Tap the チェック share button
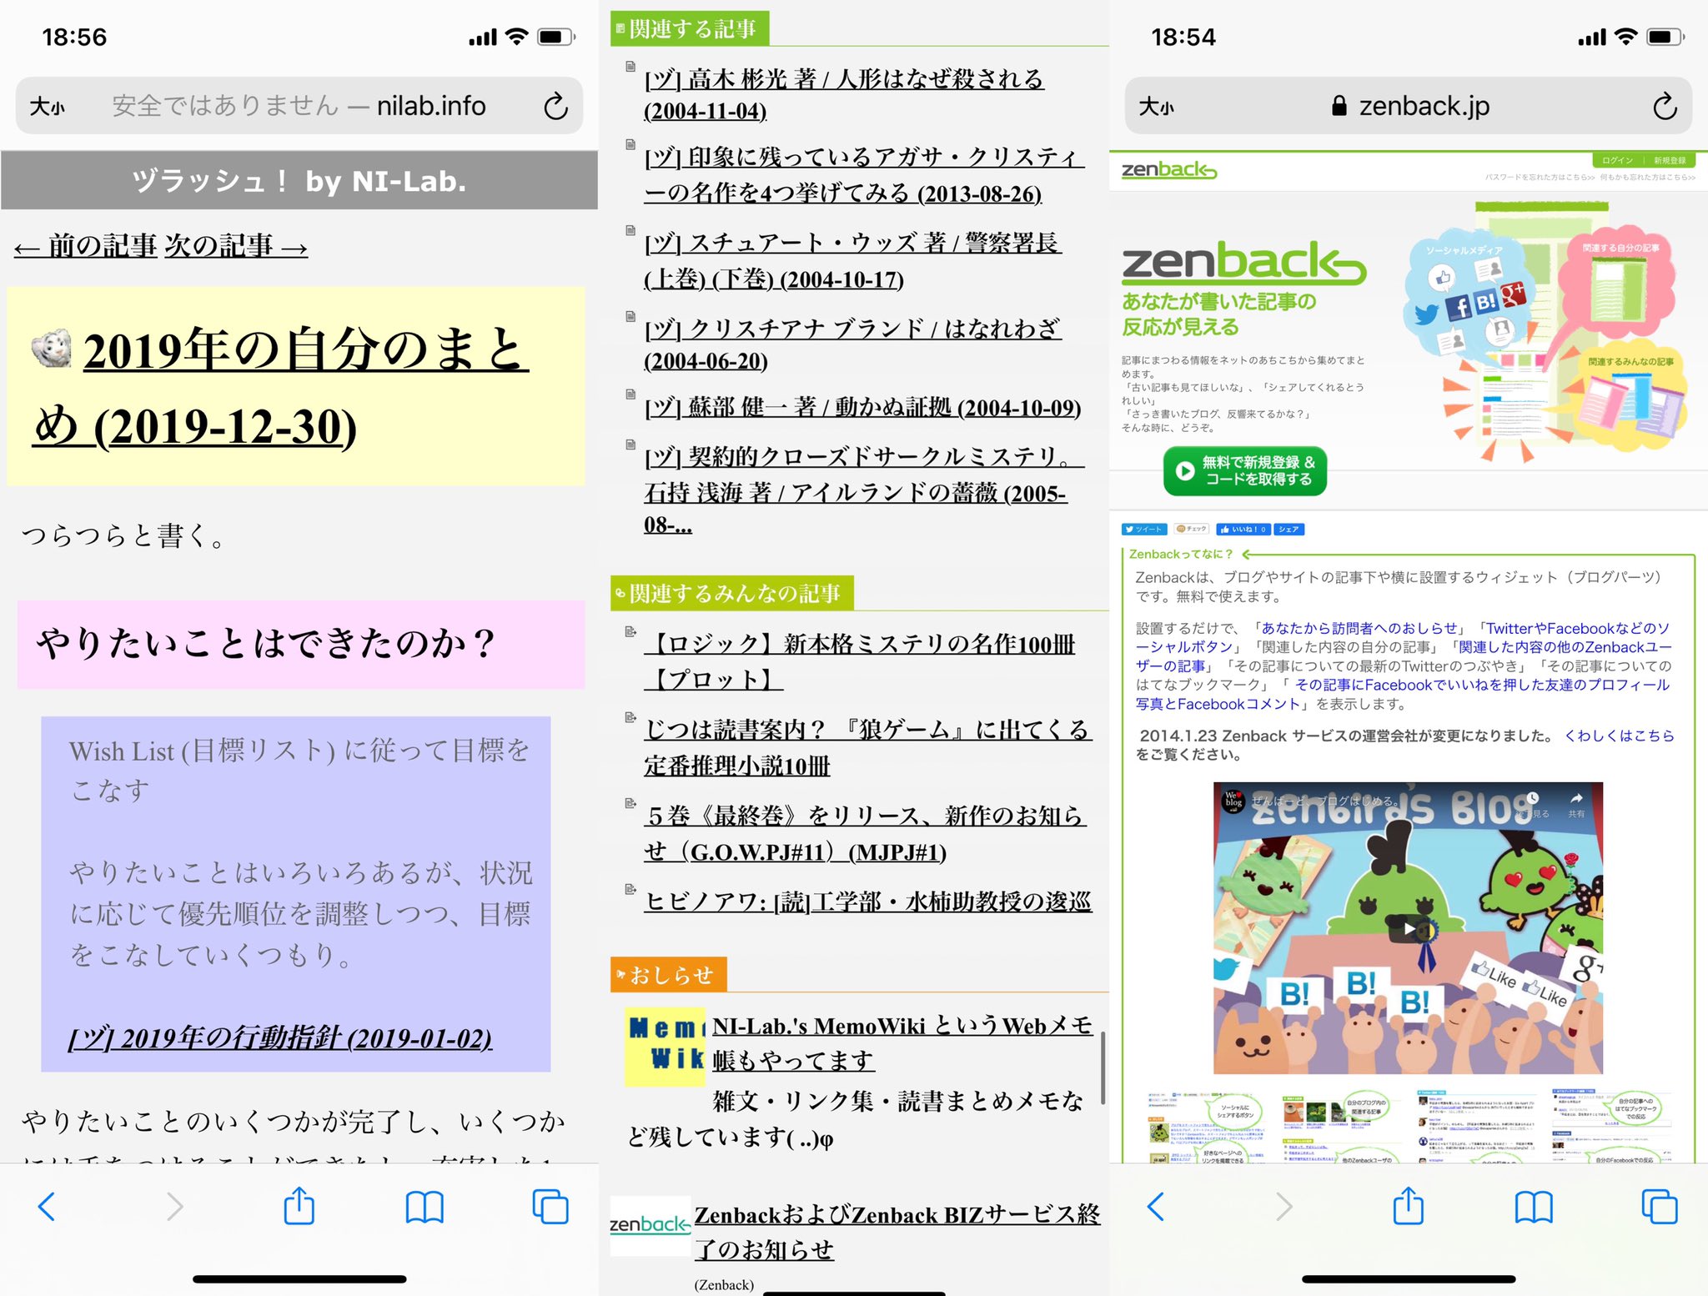This screenshot has width=1708, height=1296. (1192, 529)
